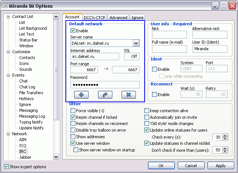Click the Cancel button
This screenshot has height=173, width=238.
coord(191,166)
